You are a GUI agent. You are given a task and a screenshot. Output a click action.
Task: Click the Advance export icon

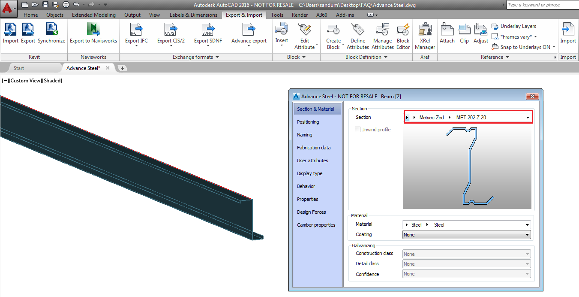click(249, 30)
